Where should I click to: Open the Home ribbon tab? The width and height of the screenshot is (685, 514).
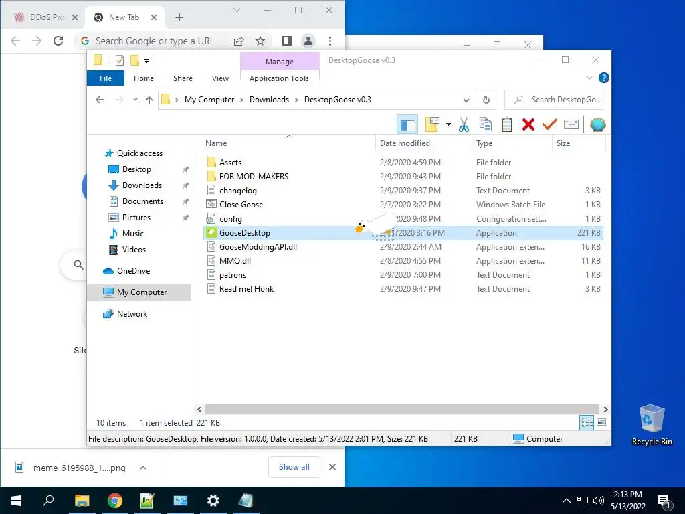point(144,78)
